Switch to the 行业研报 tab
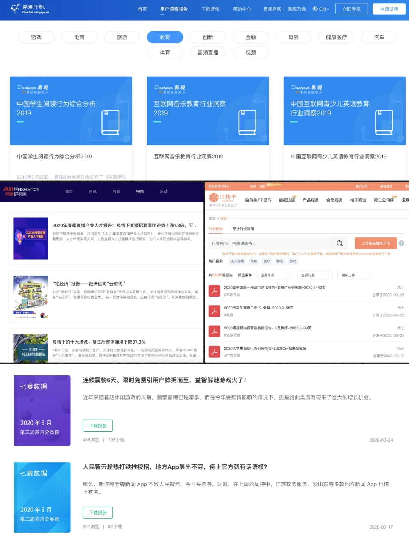 click(216, 229)
